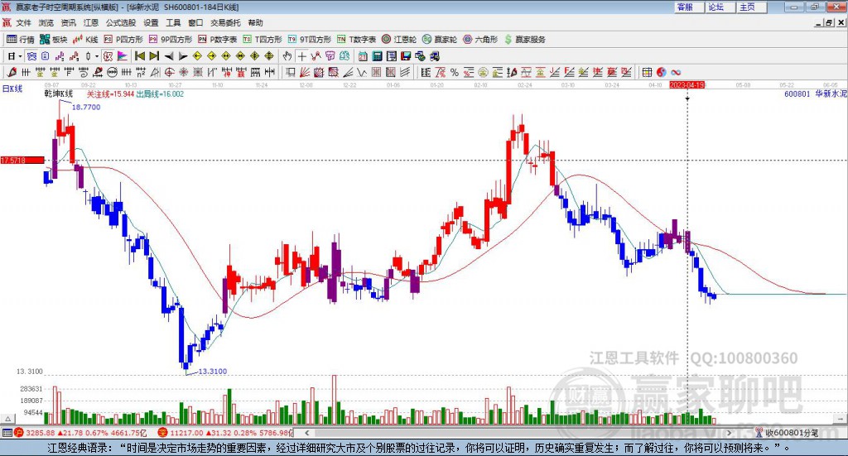The height and width of the screenshot is (456, 848).
Task: Click the 客服 button
Action: pyautogui.click(x=688, y=7)
